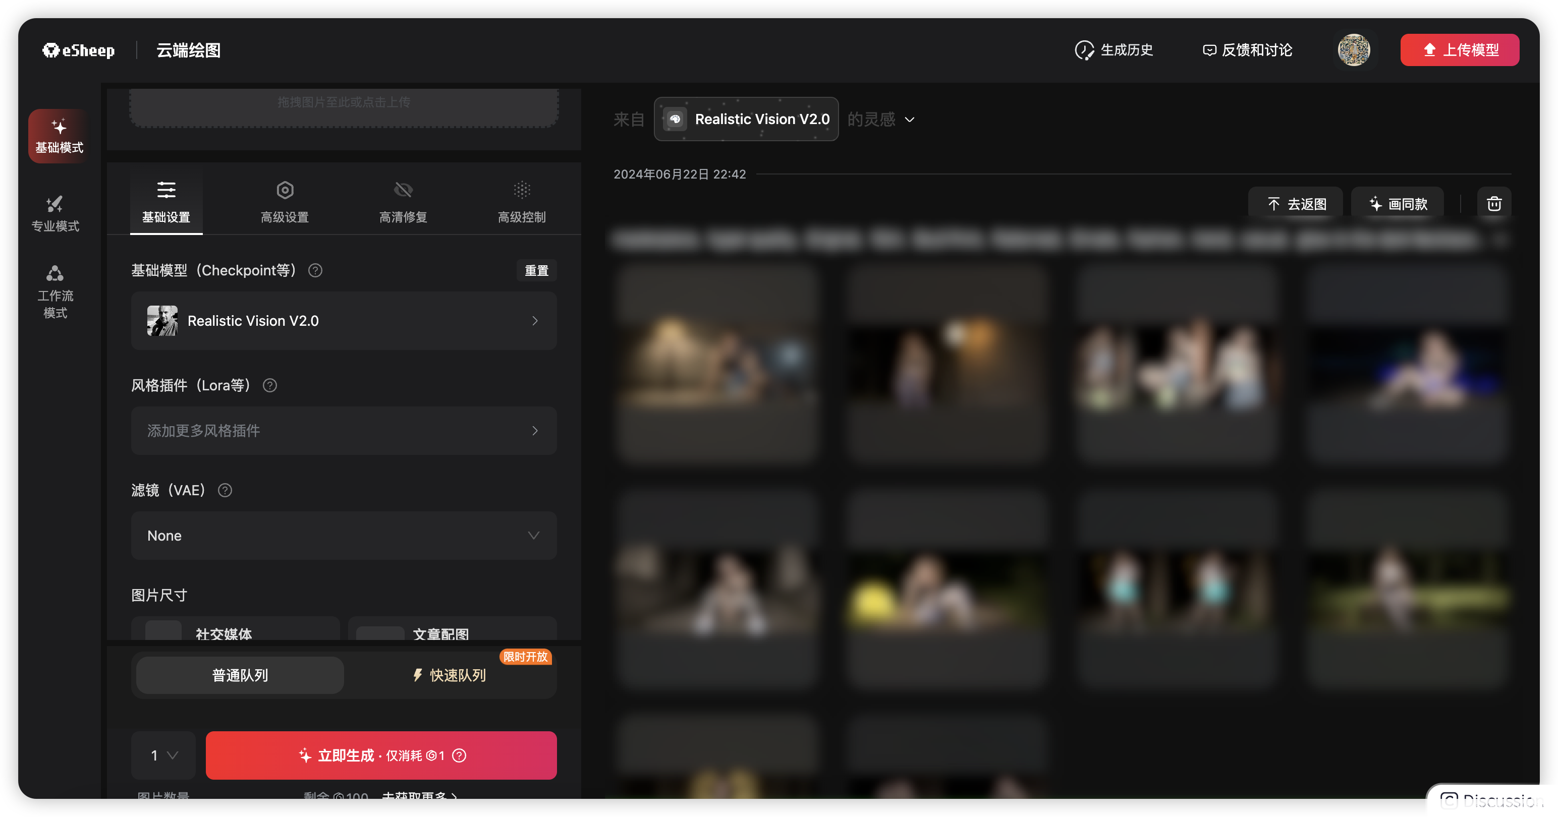Click help icon beside 滤镜 (VAE)
Viewport: 1558px width, 817px height.
[225, 490]
